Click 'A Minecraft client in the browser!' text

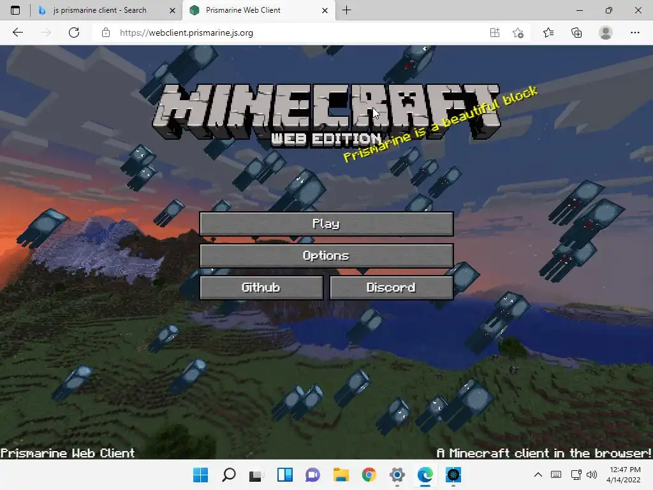544,453
